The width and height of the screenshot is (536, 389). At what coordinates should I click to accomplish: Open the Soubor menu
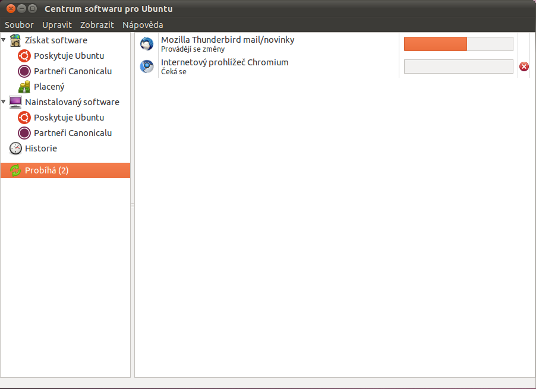(19, 25)
